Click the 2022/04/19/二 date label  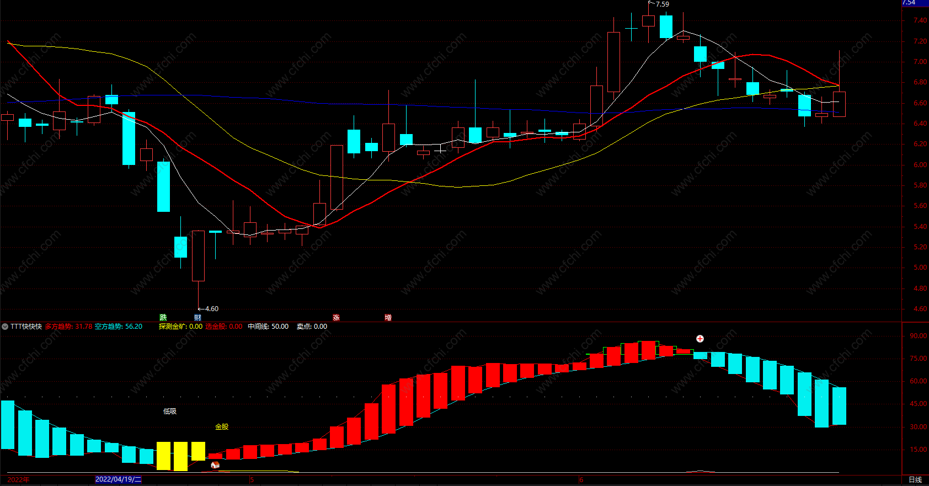tap(118, 479)
